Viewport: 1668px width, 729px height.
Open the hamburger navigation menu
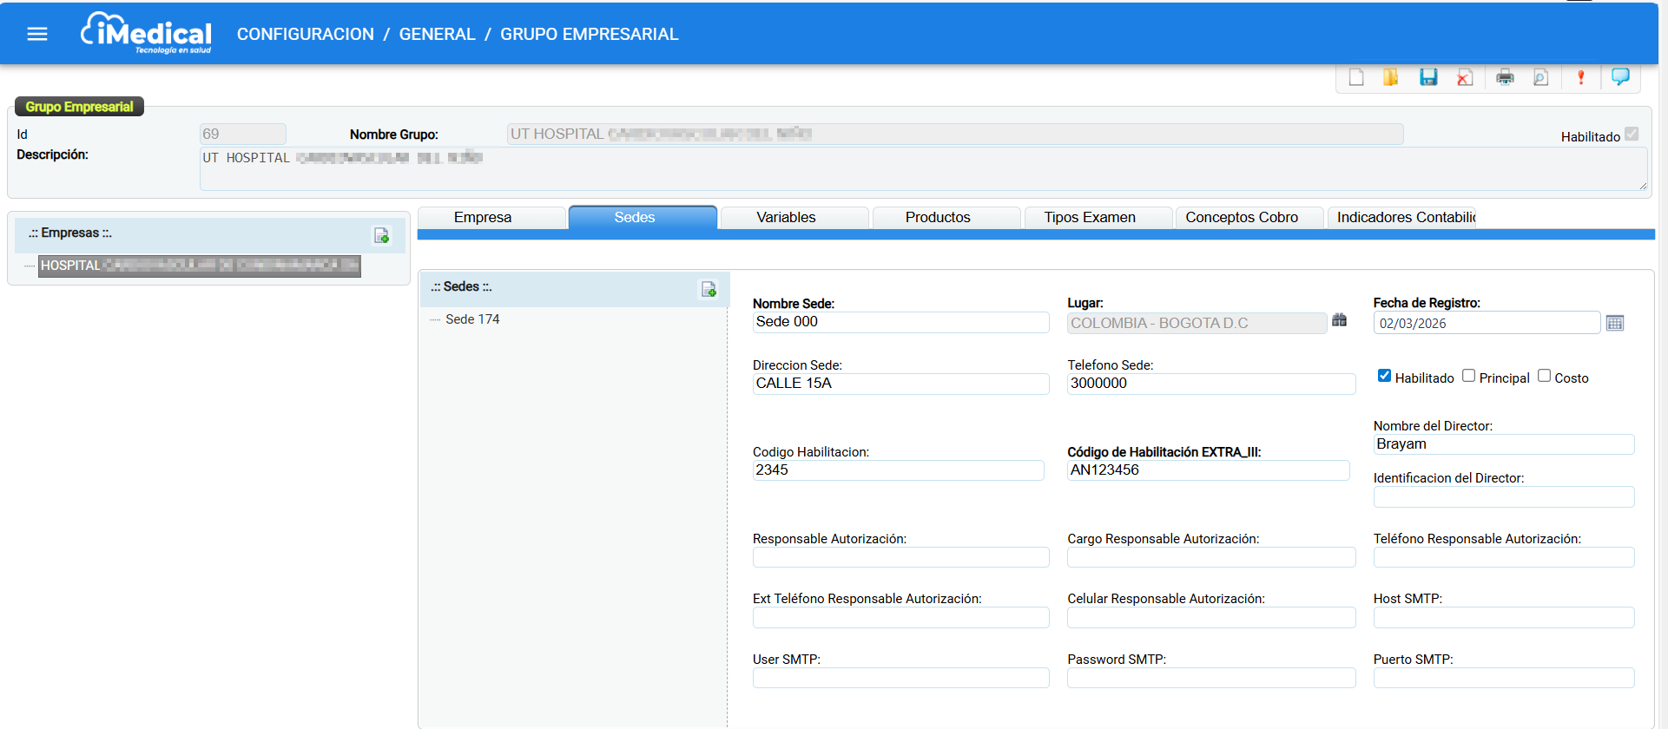tap(36, 34)
